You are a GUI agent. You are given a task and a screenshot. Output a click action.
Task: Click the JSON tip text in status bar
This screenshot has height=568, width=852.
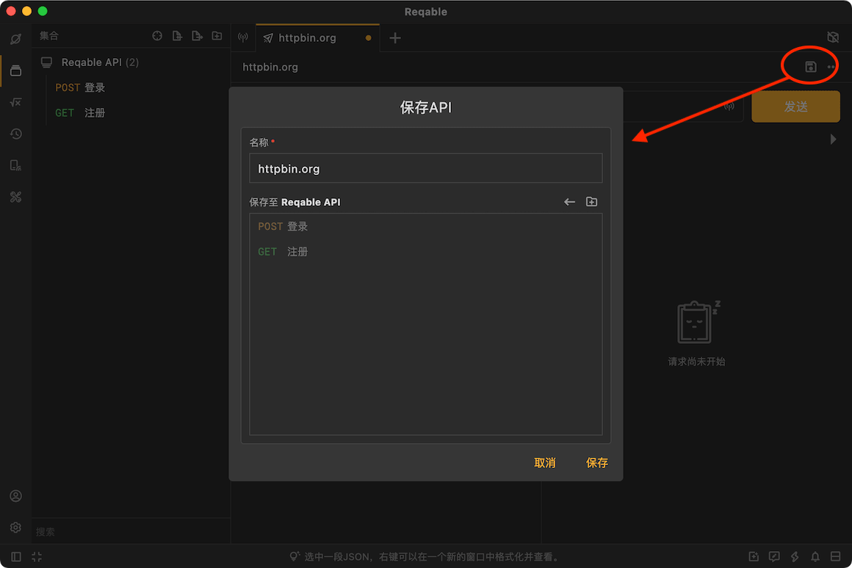point(432,556)
